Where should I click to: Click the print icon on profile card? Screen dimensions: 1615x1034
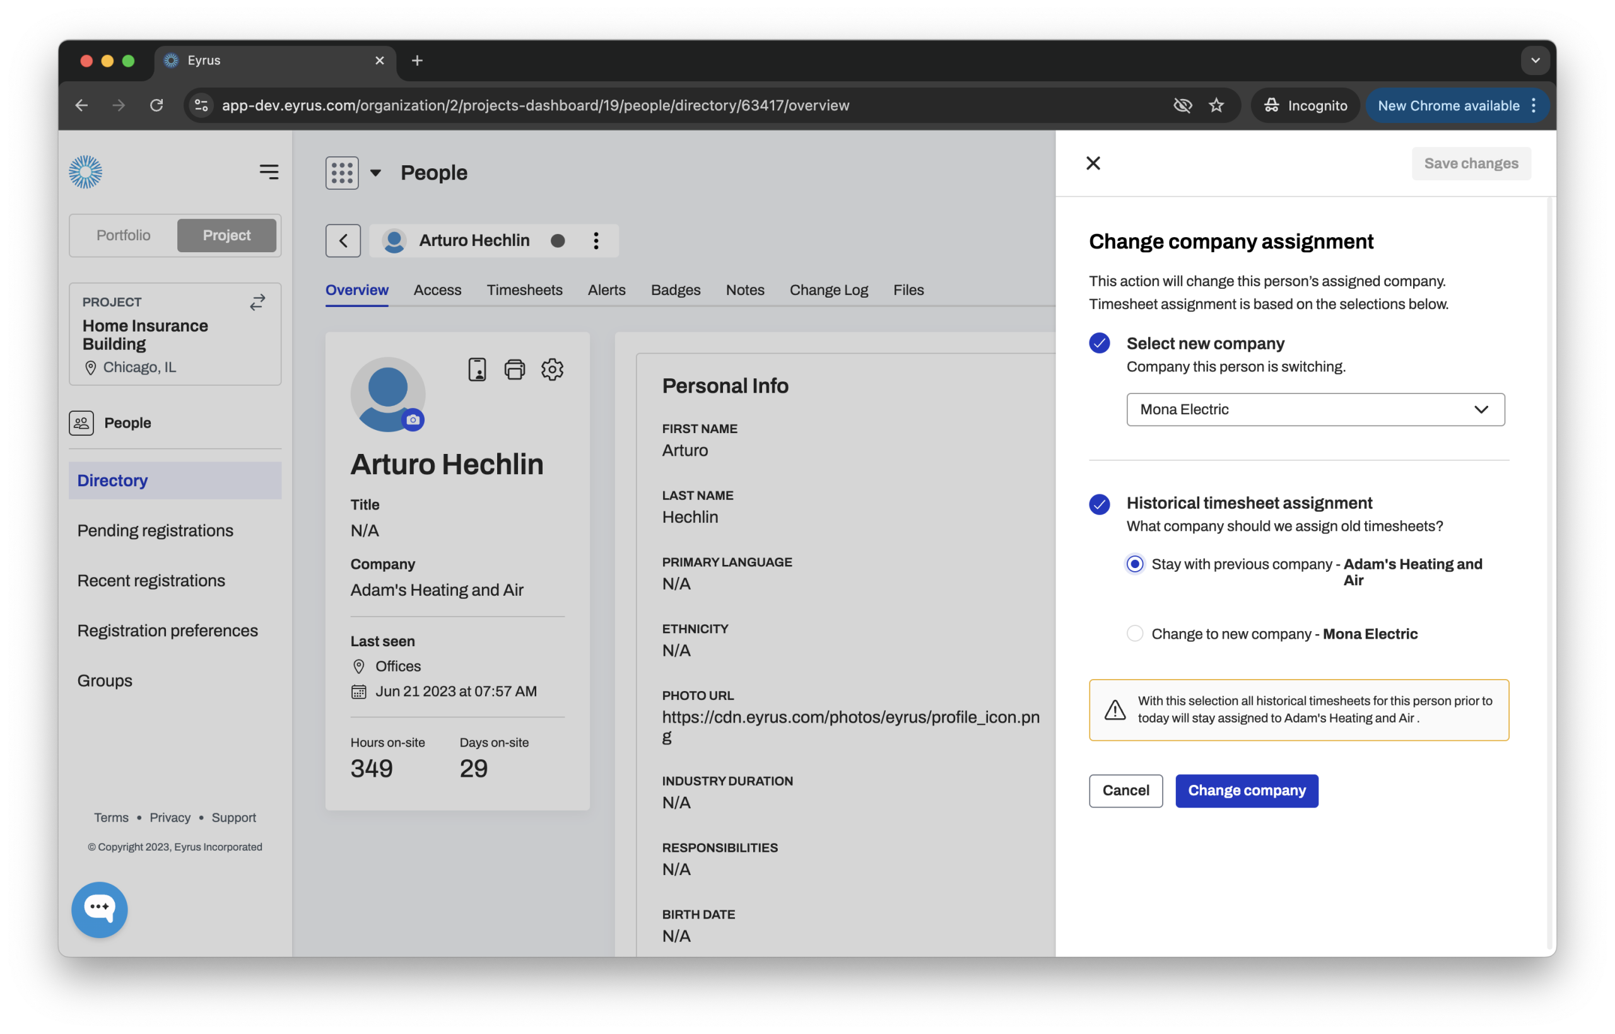(515, 369)
